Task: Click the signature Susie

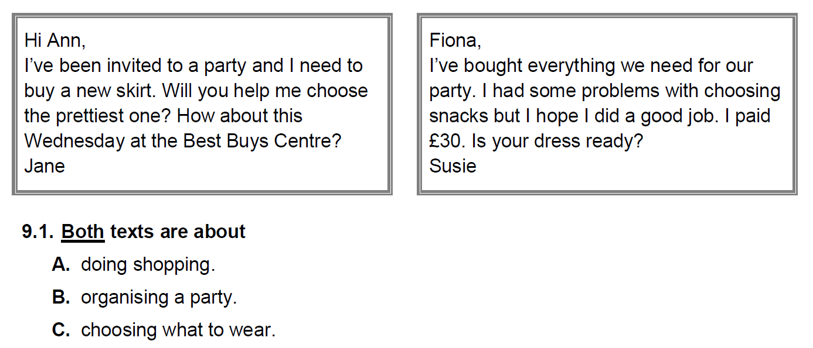Action: tap(453, 166)
